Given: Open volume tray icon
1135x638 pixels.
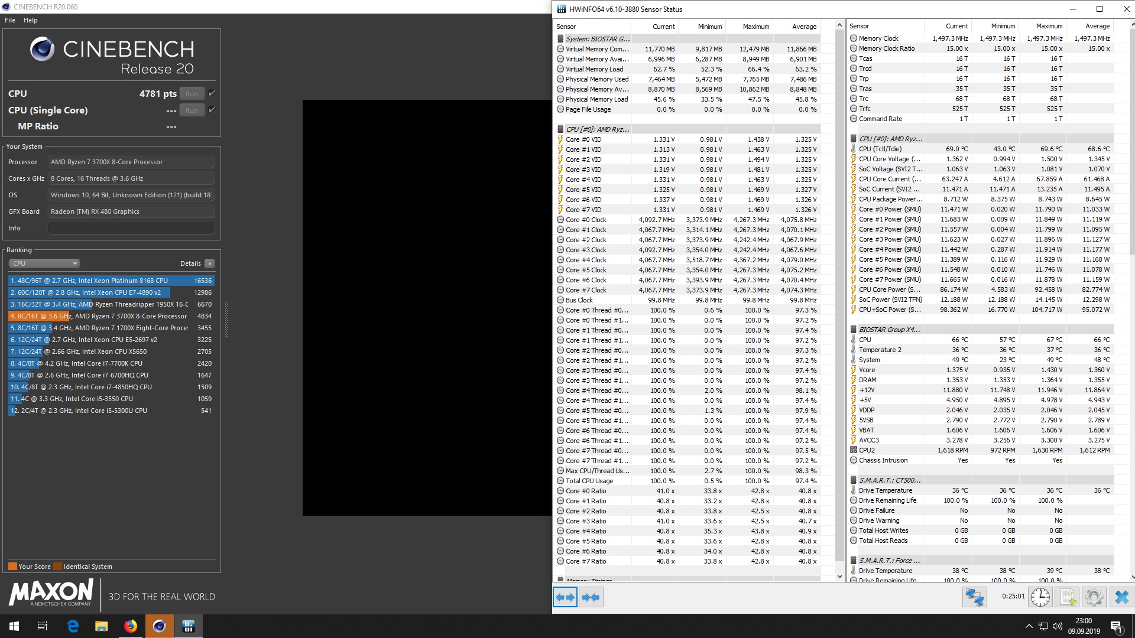Looking at the screenshot, I should tap(1058, 626).
